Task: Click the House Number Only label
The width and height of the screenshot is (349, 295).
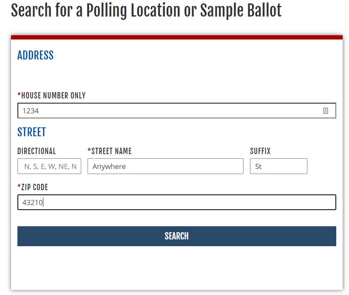Action: pyautogui.click(x=53, y=96)
